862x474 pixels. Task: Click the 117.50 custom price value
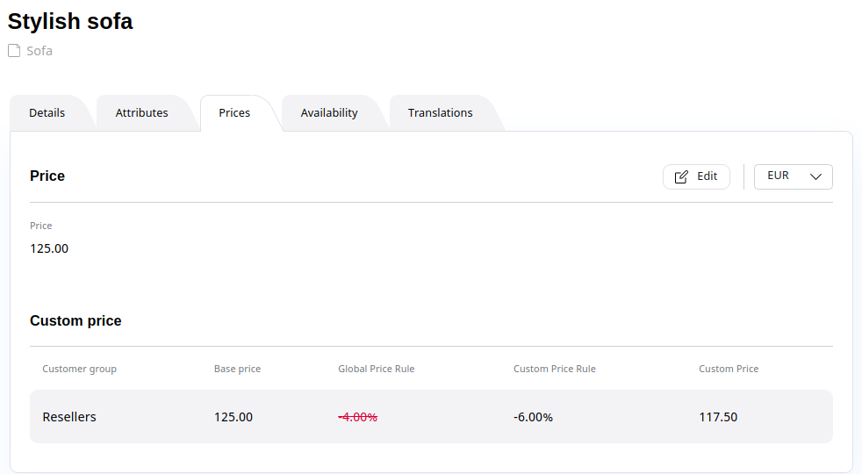pyautogui.click(x=718, y=417)
